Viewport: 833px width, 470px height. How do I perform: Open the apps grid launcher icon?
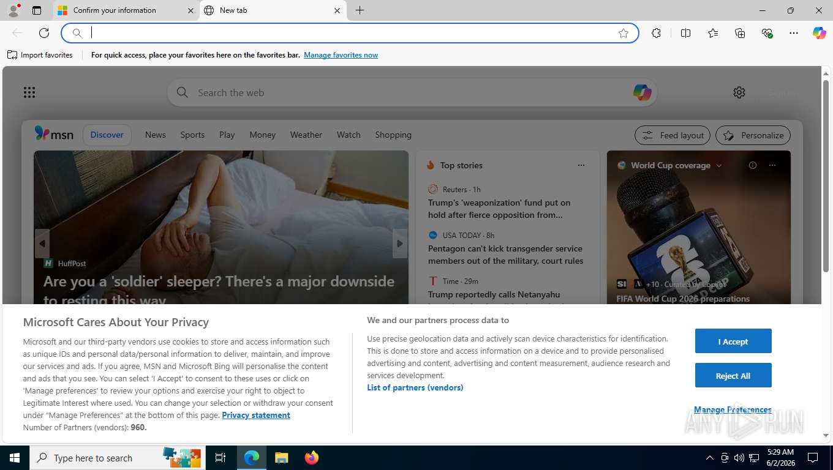[x=29, y=92]
